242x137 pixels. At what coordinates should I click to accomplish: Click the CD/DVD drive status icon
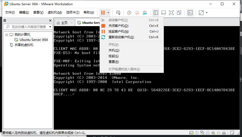pyautogui.click(x=197, y=133)
